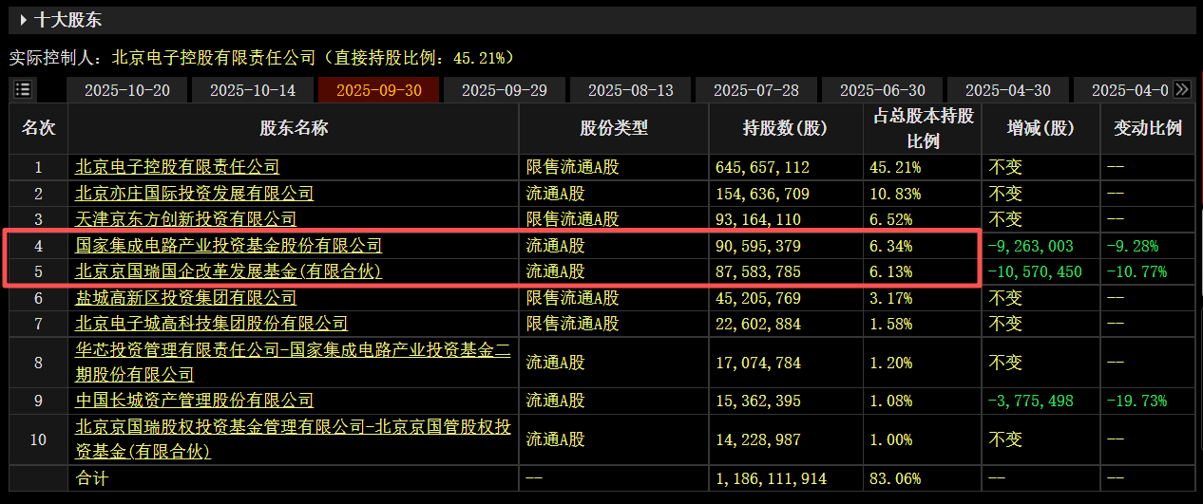
Task: Click the 占总股本持股比例 column header
Action: click(x=923, y=128)
